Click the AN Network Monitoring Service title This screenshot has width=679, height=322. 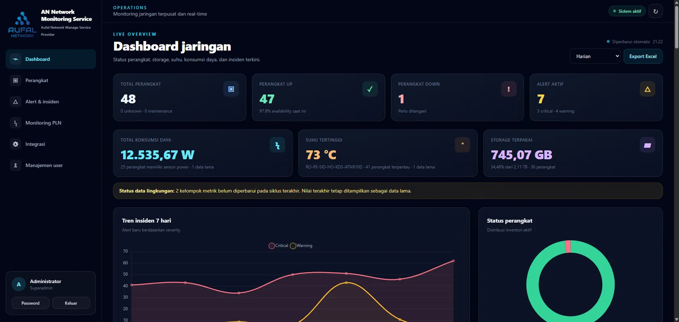click(x=66, y=15)
